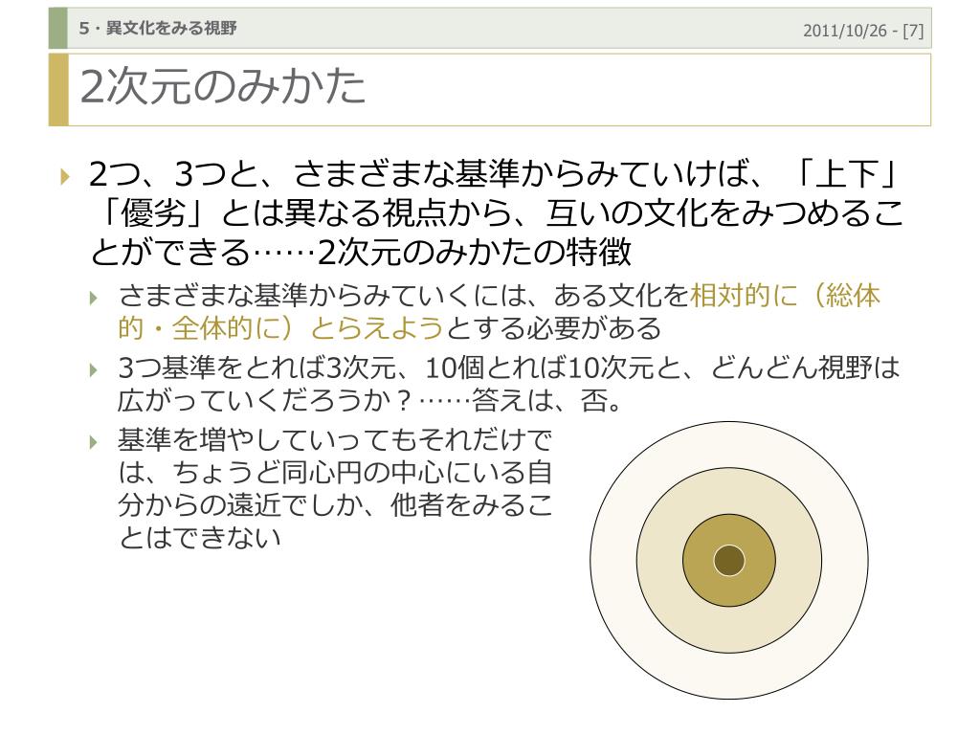The height and width of the screenshot is (735, 980).
Task: Click the gold accent block beside the title
Action: click(x=58, y=90)
